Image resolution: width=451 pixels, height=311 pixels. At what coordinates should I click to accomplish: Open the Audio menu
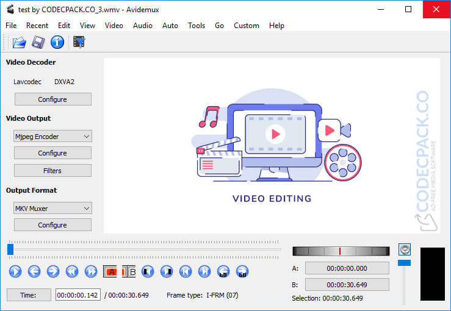tap(143, 26)
